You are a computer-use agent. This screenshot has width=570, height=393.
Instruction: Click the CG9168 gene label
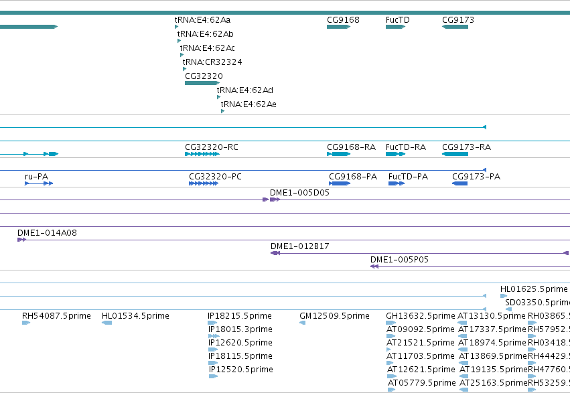(343, 20)
